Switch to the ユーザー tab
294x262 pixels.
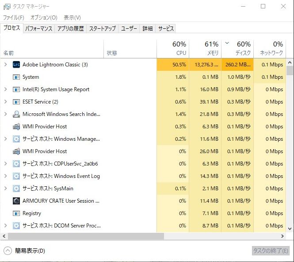pos(129,28)
